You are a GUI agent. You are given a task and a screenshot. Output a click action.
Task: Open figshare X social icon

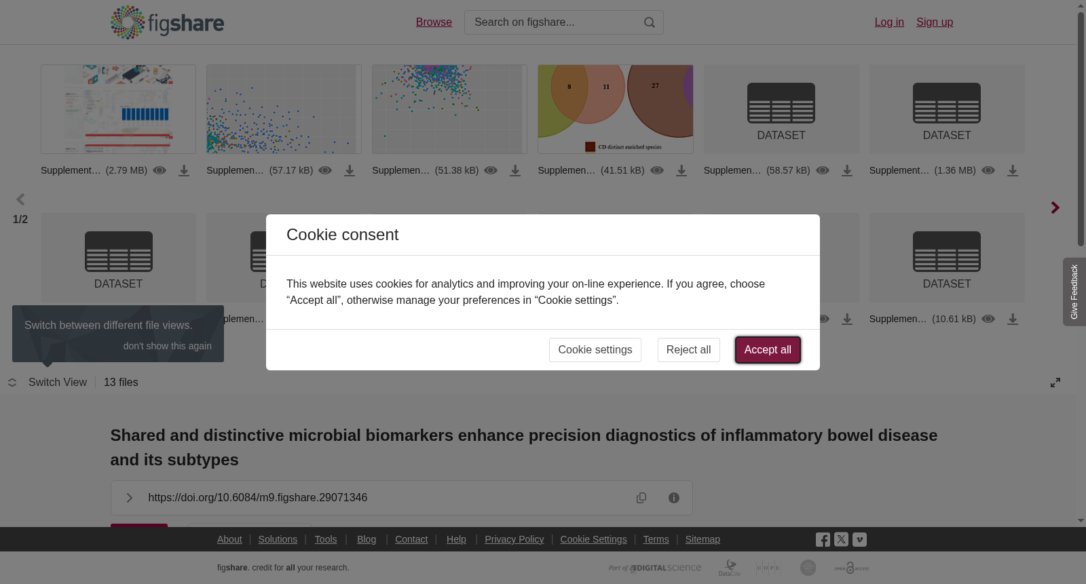point(841,540)
